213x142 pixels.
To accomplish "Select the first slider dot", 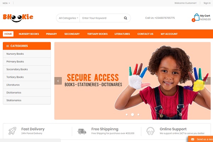I will tap(127, 115).
